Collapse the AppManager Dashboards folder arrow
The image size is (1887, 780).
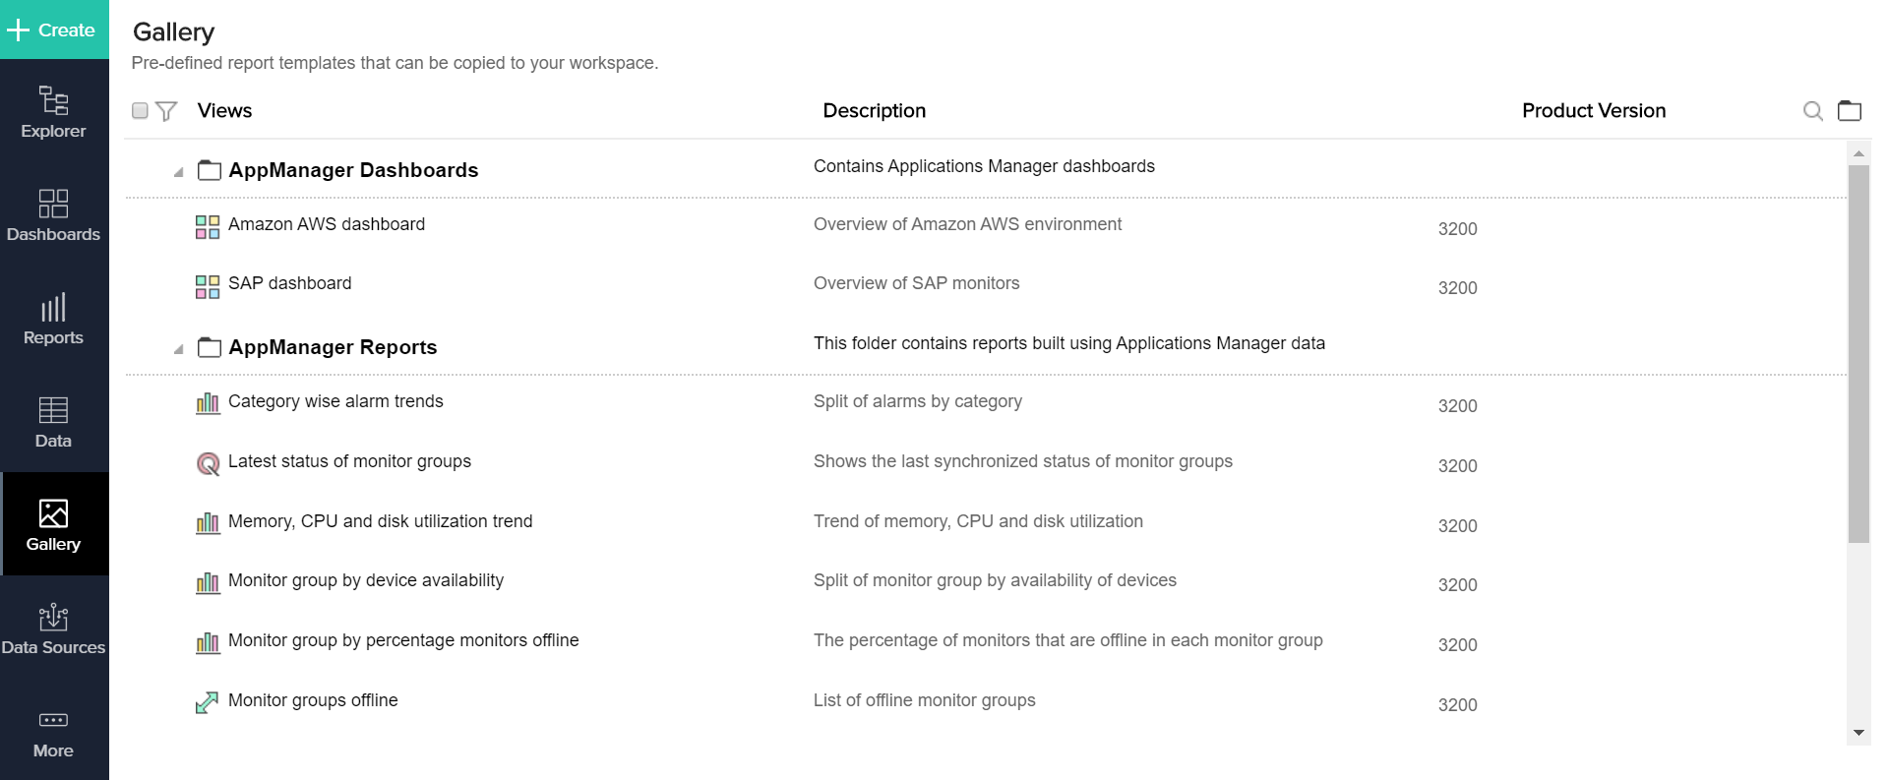[178, 172]
